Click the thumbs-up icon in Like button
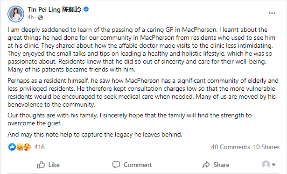Image resolution: width=287 pixels, height=174 pixels. [x=41, y=165]
